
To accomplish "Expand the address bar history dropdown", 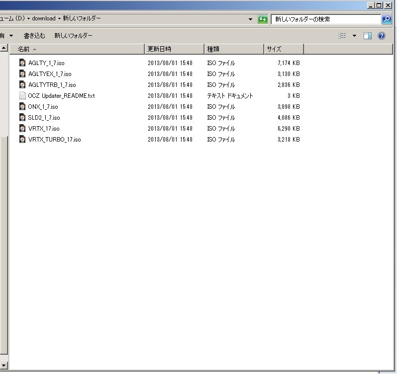I will click(250, 19).
